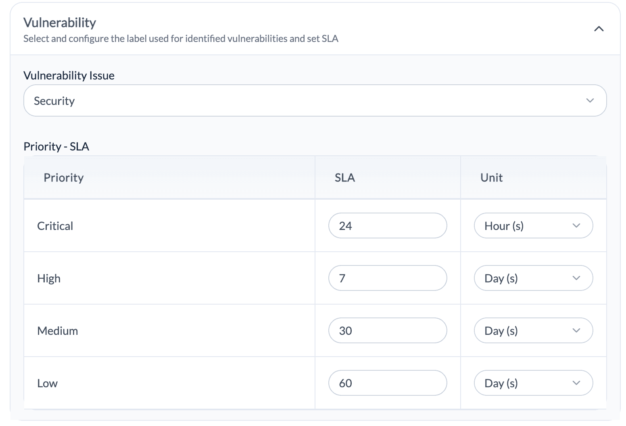This screenshot has width=626, height=426.
Task: Select the Medium SLA input box
Action: pyautogui.click(x=387, y=330)
